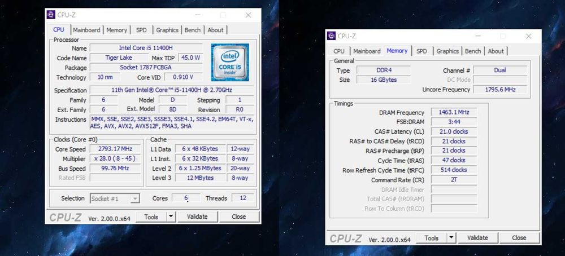Open Mainboard tab in the right window
The height and width of the screenshot is (256, 565).
(x=367, y=51)
